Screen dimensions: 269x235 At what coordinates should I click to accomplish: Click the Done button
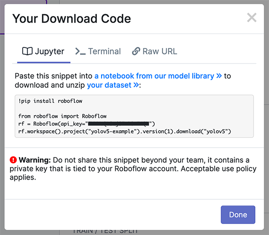(238, 215)
